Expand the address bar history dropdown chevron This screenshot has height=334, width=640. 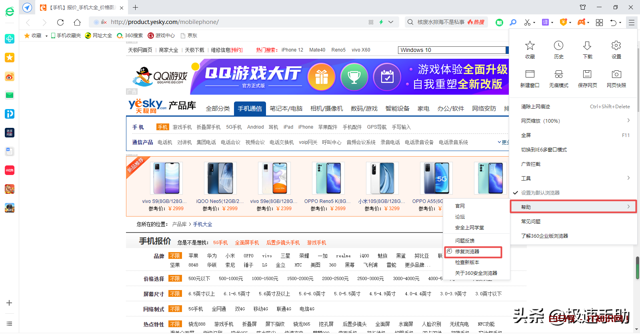click(391, 22)
